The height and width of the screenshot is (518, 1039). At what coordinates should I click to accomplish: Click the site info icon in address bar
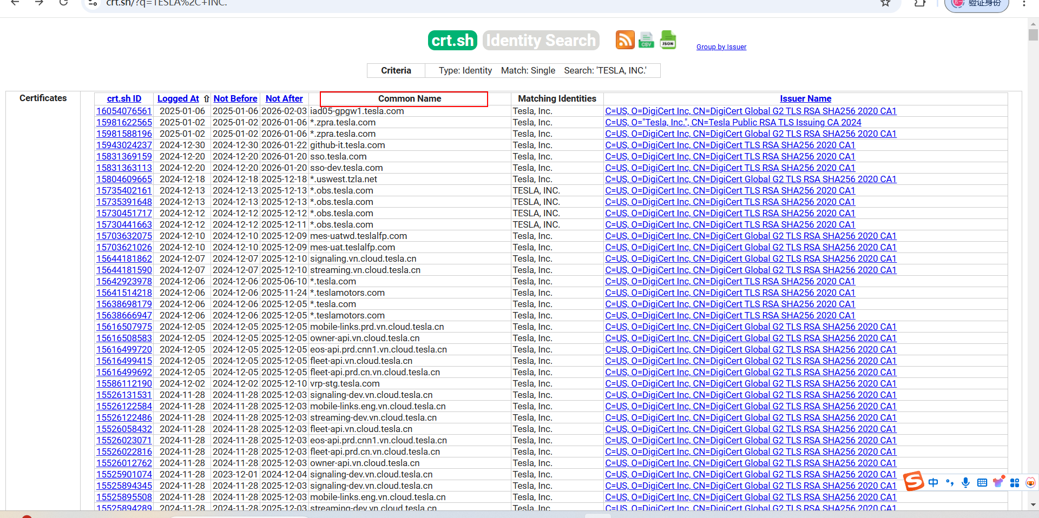[x=93, y=3]
